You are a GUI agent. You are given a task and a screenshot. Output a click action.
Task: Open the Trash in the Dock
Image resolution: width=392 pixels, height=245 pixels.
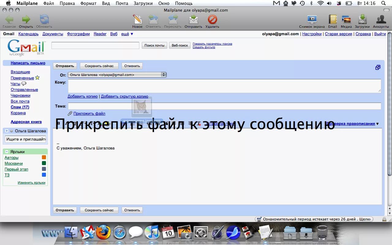tap(322, 232)
